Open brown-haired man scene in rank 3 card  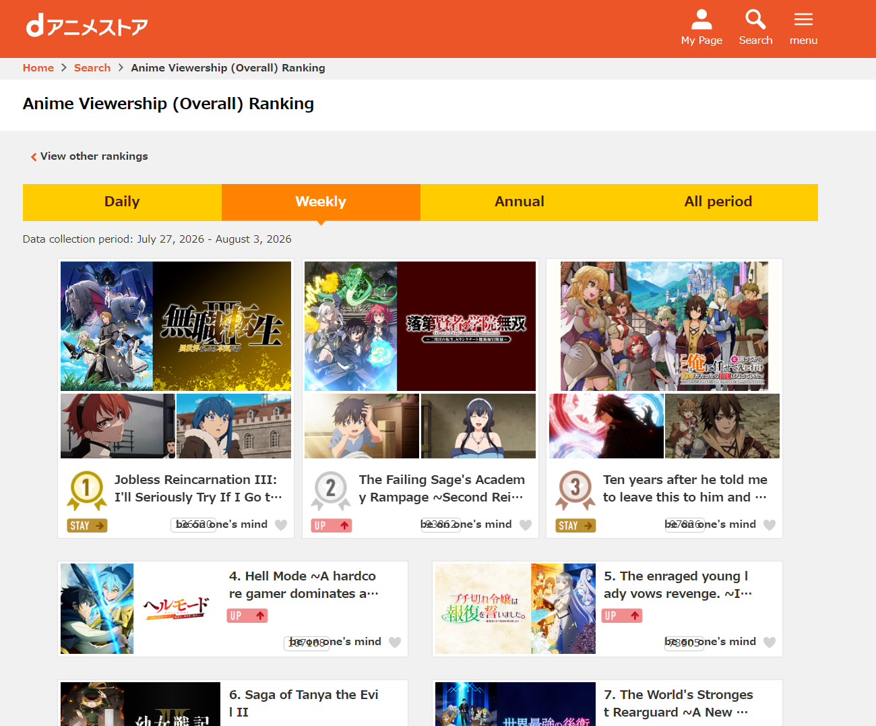coord(722,426)
